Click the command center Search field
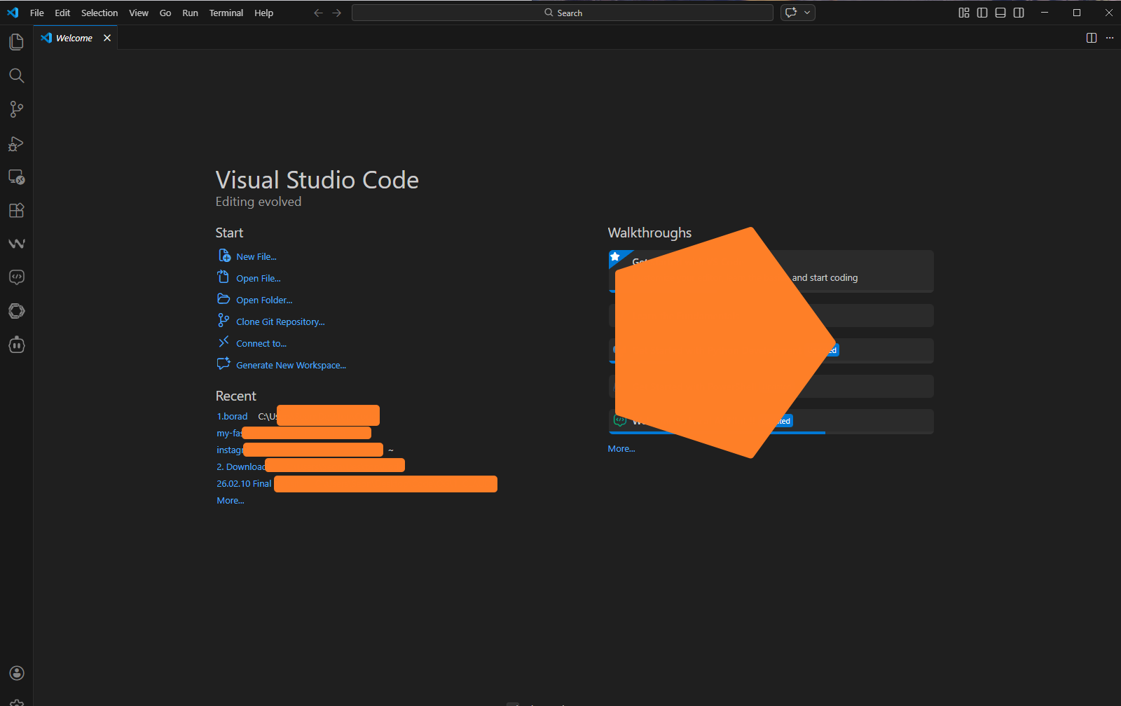This screenshot has width=1121, height=706. [x=563, y=13]
